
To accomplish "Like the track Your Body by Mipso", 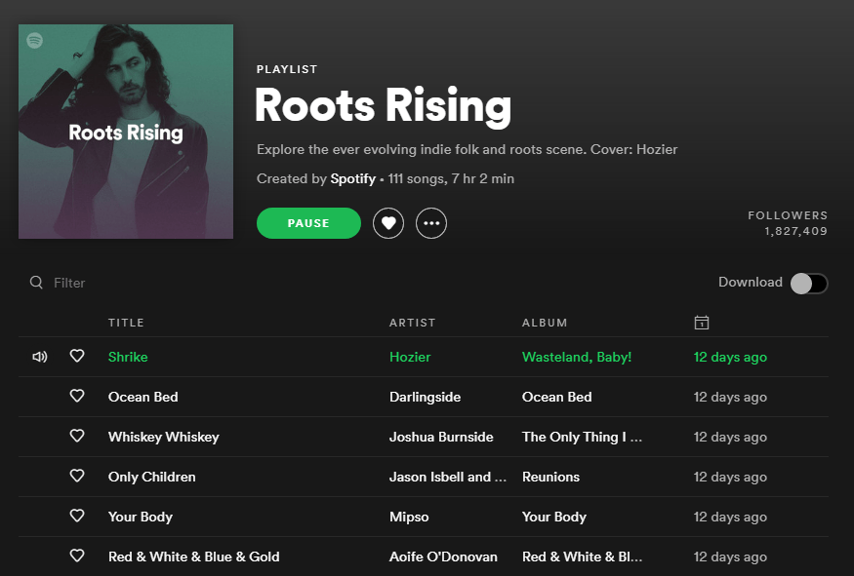I will pos(77,516).
